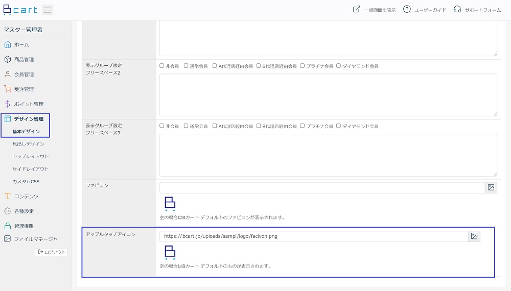This screenshot has width=511, height=291.
Task: Click the デザイン管理 layout icon
Action: pyautogui.click(x=8, y=119)
